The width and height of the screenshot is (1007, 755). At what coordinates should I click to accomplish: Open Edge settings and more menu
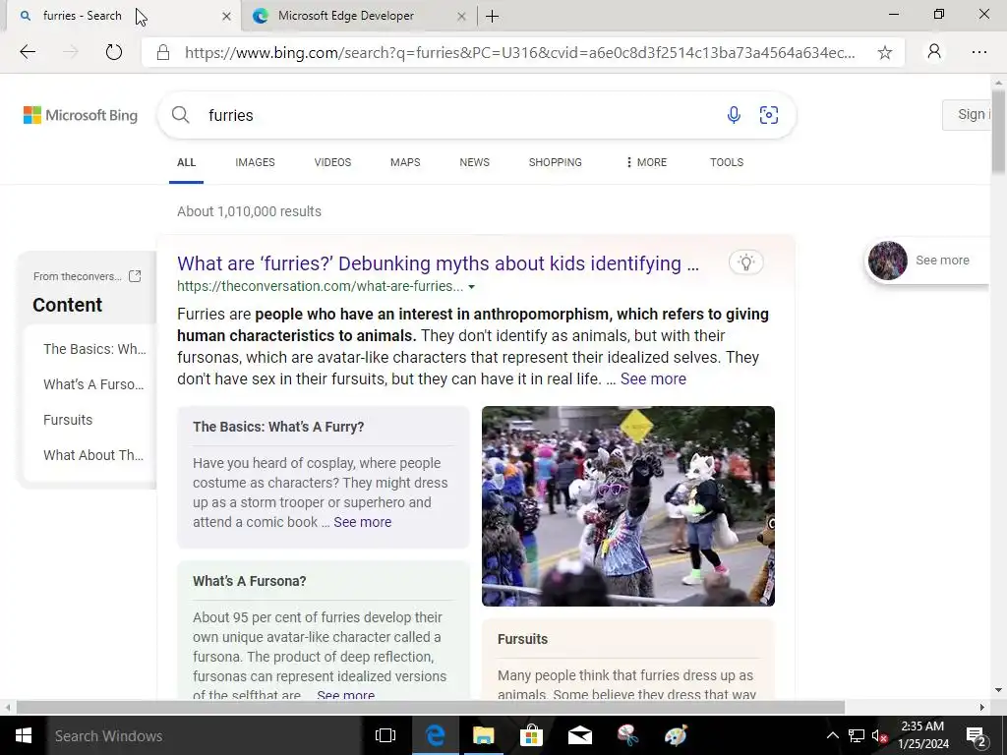979,52
